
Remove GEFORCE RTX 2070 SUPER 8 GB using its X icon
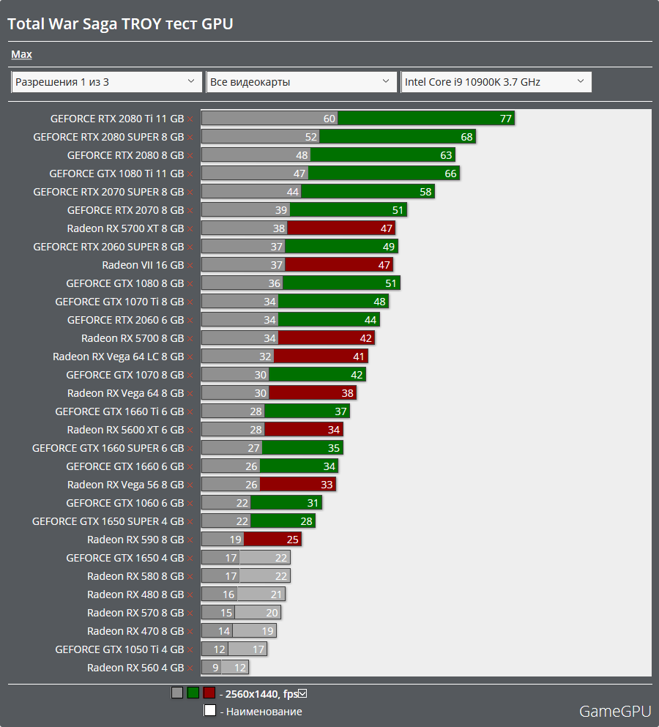click(190, 193)
